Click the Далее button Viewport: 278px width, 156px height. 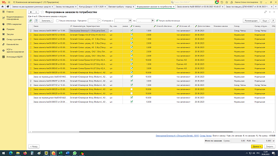pyautogui.click(x=257, y=146)
